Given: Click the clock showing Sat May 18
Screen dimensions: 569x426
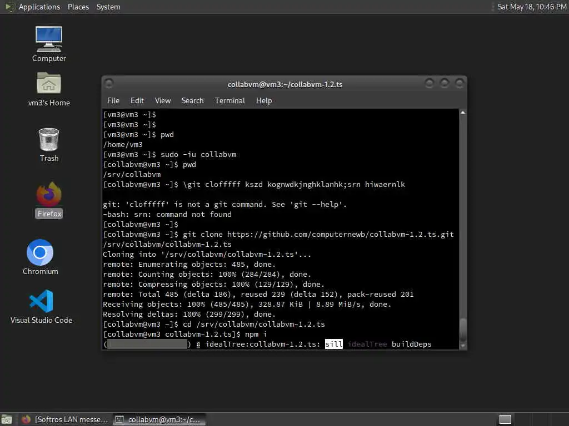Looking at the screenshot, I should click(532, 7).
